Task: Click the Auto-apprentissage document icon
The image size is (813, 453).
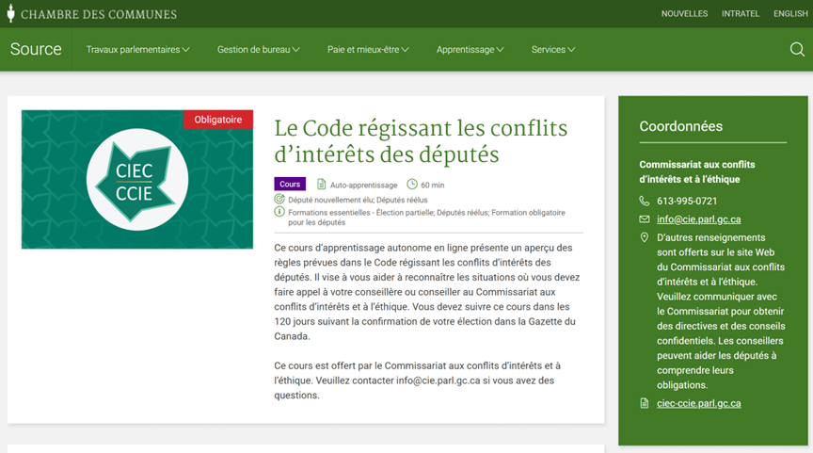Action: tap(322, 185)
